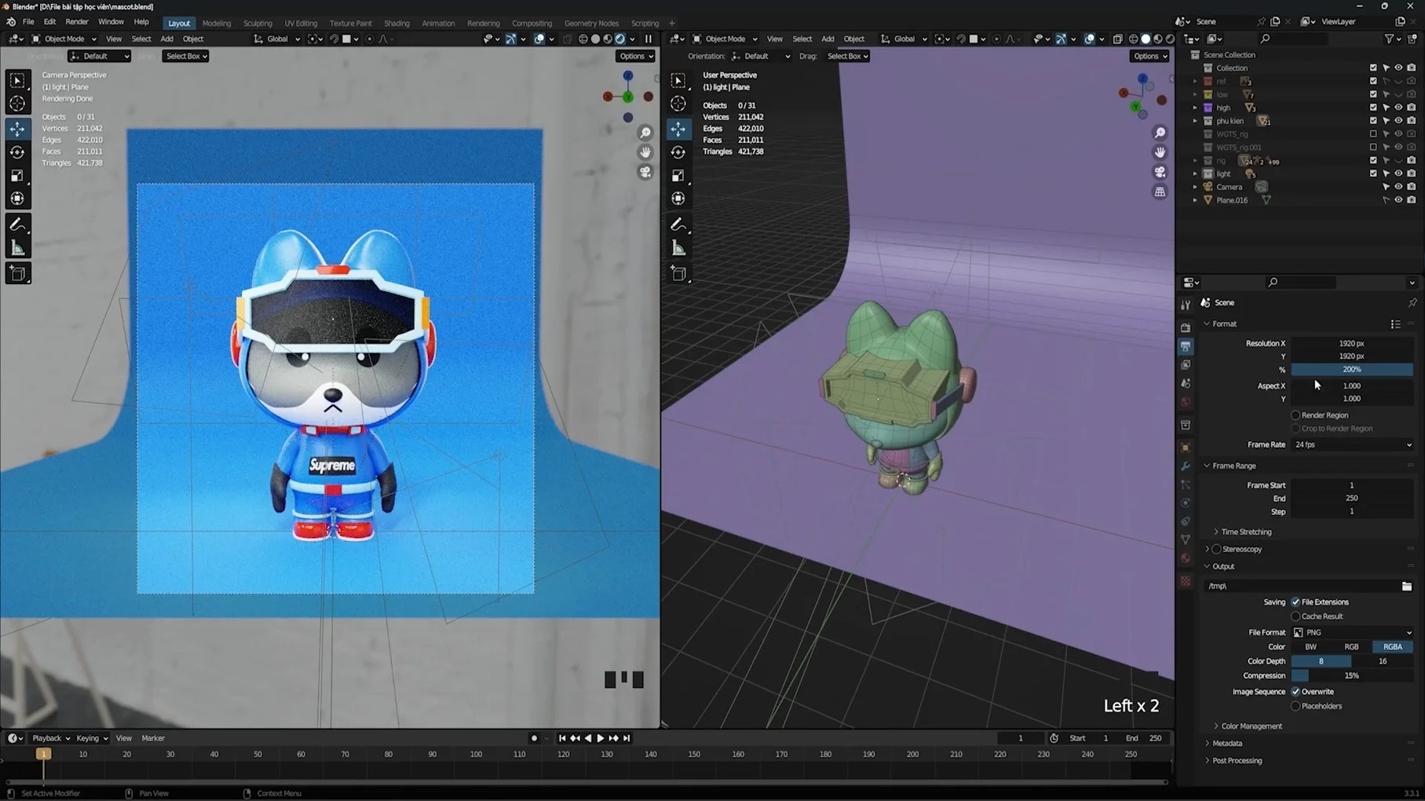Select the Annotate tool in left viewport
The width and height of the screenshot is (1425, 801).
pos(17,225)
